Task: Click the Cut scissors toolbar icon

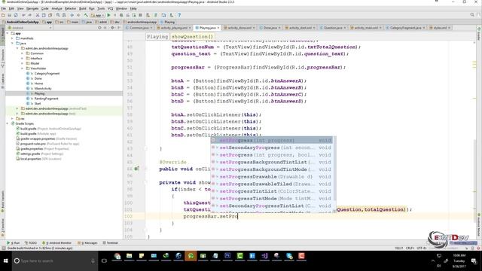Action: (38, 15)
